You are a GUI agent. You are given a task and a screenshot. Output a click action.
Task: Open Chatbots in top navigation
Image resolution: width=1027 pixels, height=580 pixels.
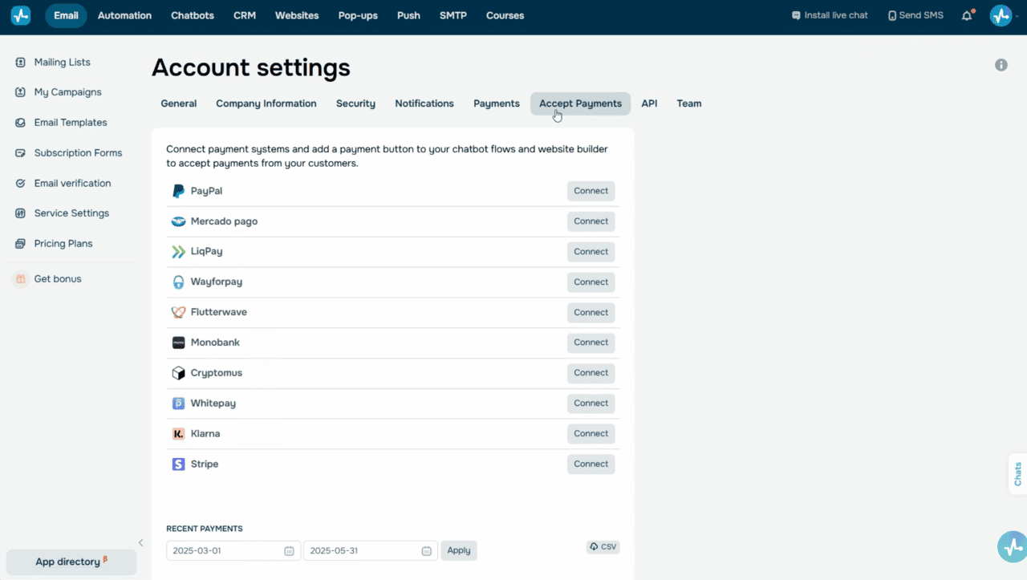tap(193, 15)
